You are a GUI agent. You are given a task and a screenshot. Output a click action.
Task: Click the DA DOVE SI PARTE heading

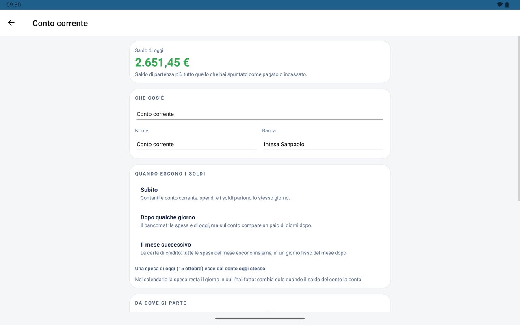tap(161, 303)
